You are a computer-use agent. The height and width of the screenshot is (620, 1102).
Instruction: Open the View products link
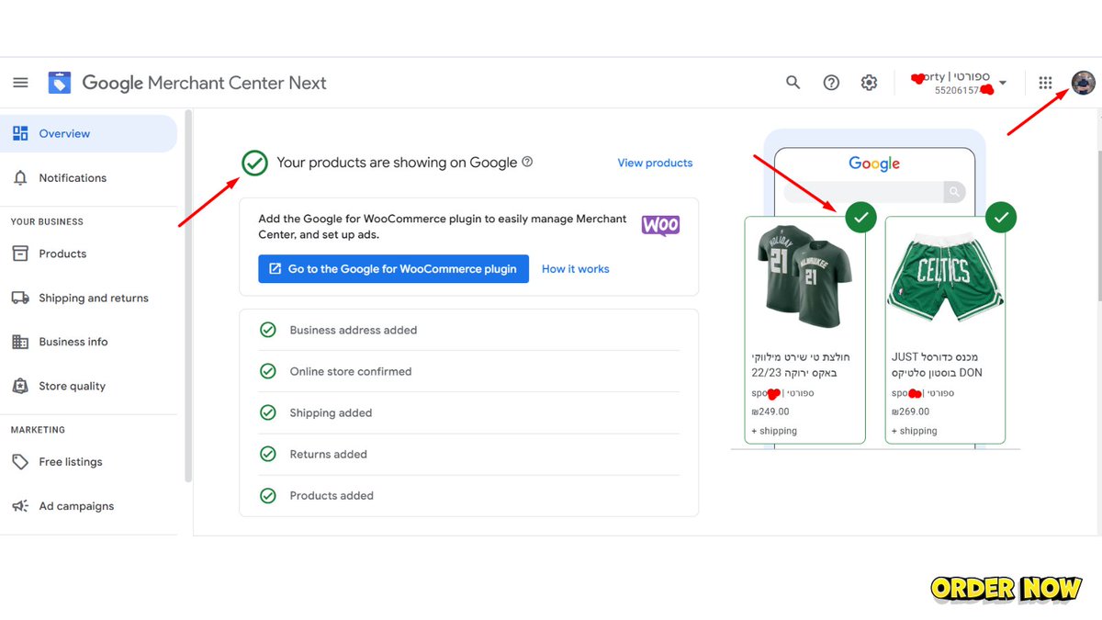pos(655,163)
